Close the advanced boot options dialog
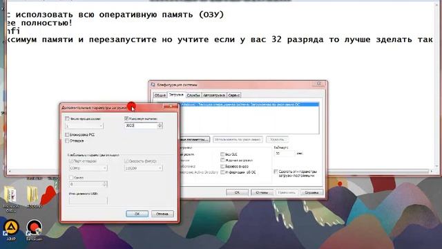The width and height of the screenshot is (442, 249). [x=171, y=107]
